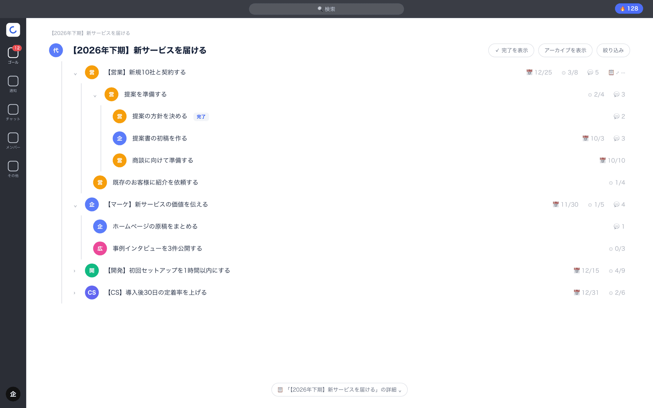Click calendar date 12/25 on 【営業】 row

[x=539, y=73]
